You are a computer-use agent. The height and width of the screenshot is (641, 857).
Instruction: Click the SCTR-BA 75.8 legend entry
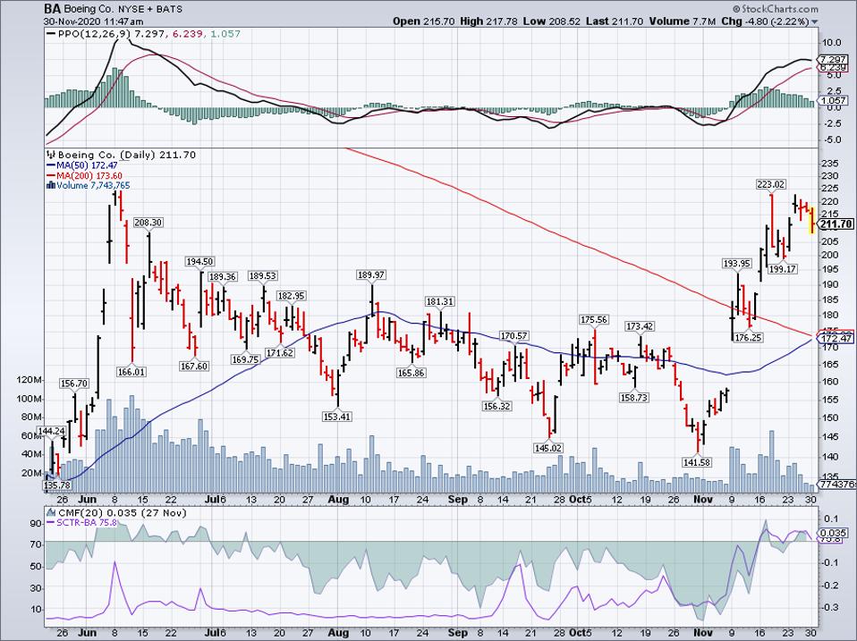coord(88,523)
